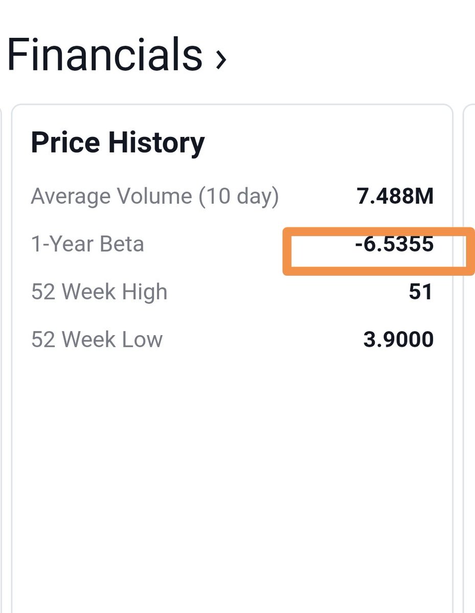The width and height of the screenshot is (475, 613).
Task: Select the 52 Week High value 51
Action: pos(421,292)
